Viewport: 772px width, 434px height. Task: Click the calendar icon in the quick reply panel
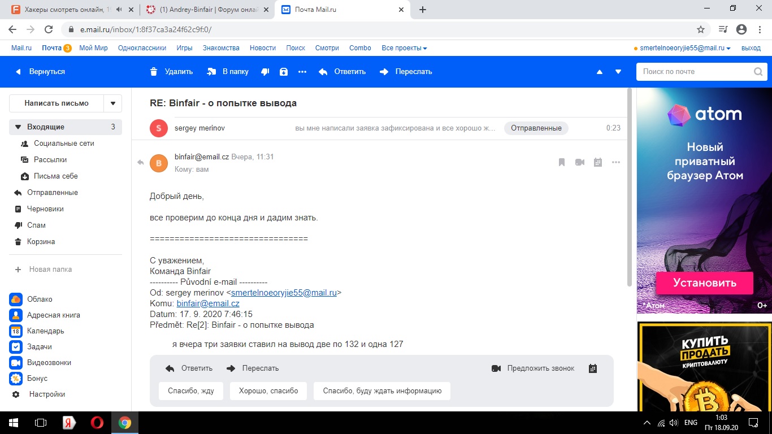click(x=593, y=368)
